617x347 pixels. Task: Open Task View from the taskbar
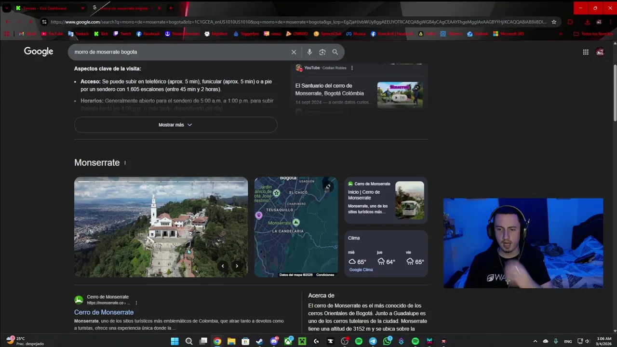pyautogui.click(x=203, y=341)
